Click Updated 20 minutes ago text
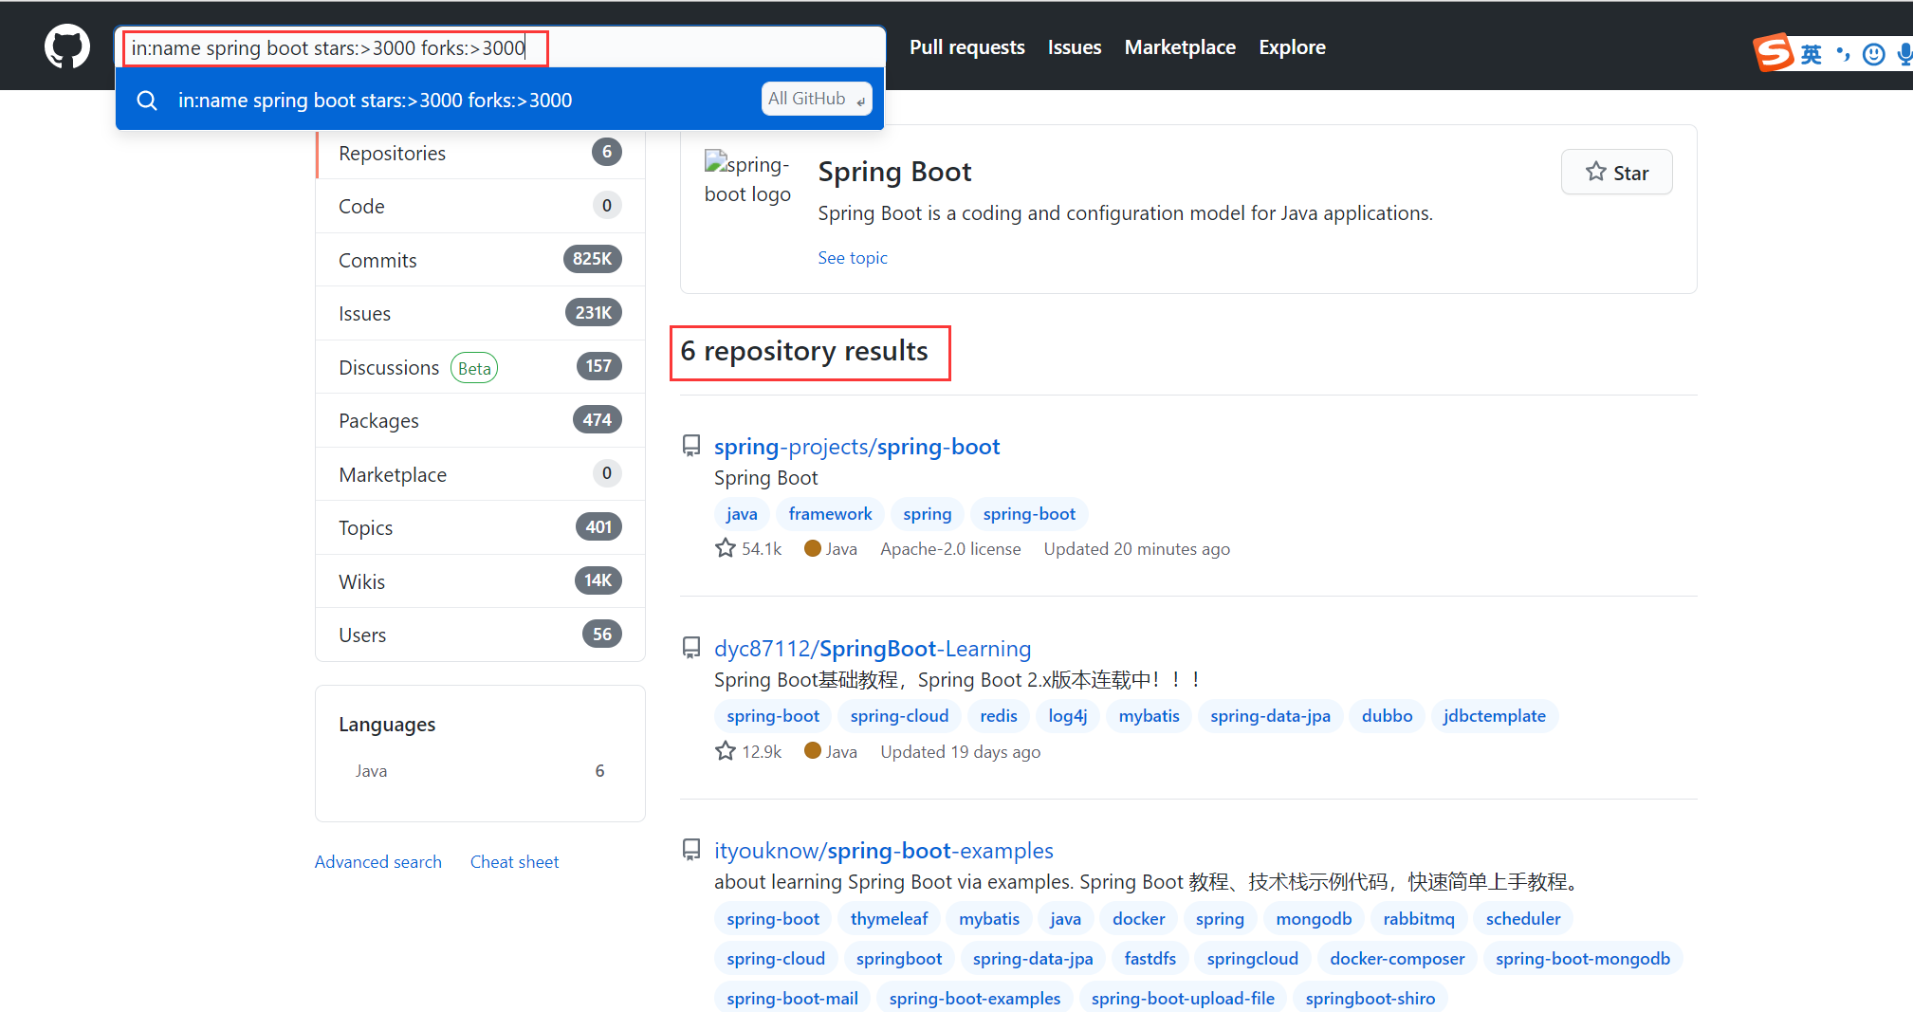The width and height of the screenshot is (1913, 1012). pyautogui.click(x=1136, y=548)
